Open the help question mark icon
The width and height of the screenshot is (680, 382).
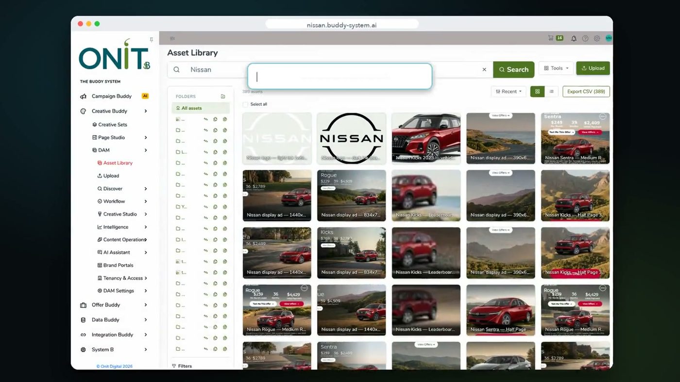(x=585, y=38)
